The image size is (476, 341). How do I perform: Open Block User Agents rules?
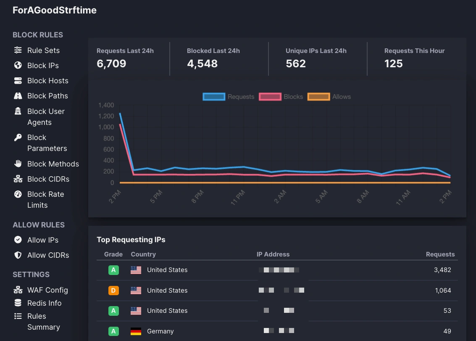pos(46,117)
